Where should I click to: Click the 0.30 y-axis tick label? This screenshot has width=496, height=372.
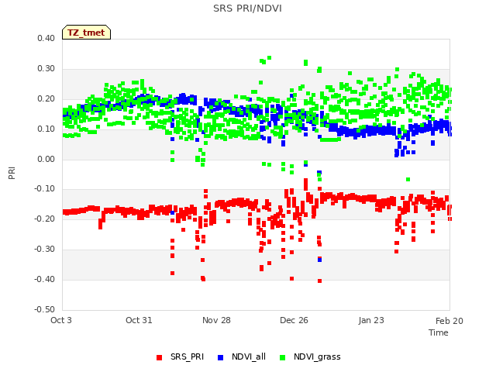coord(46,69)
